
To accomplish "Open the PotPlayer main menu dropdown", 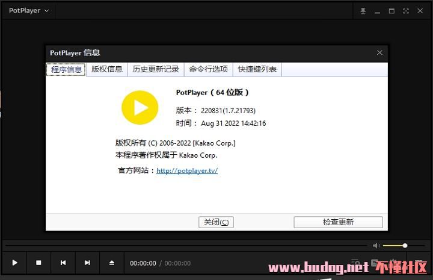I will click(29, 11).
